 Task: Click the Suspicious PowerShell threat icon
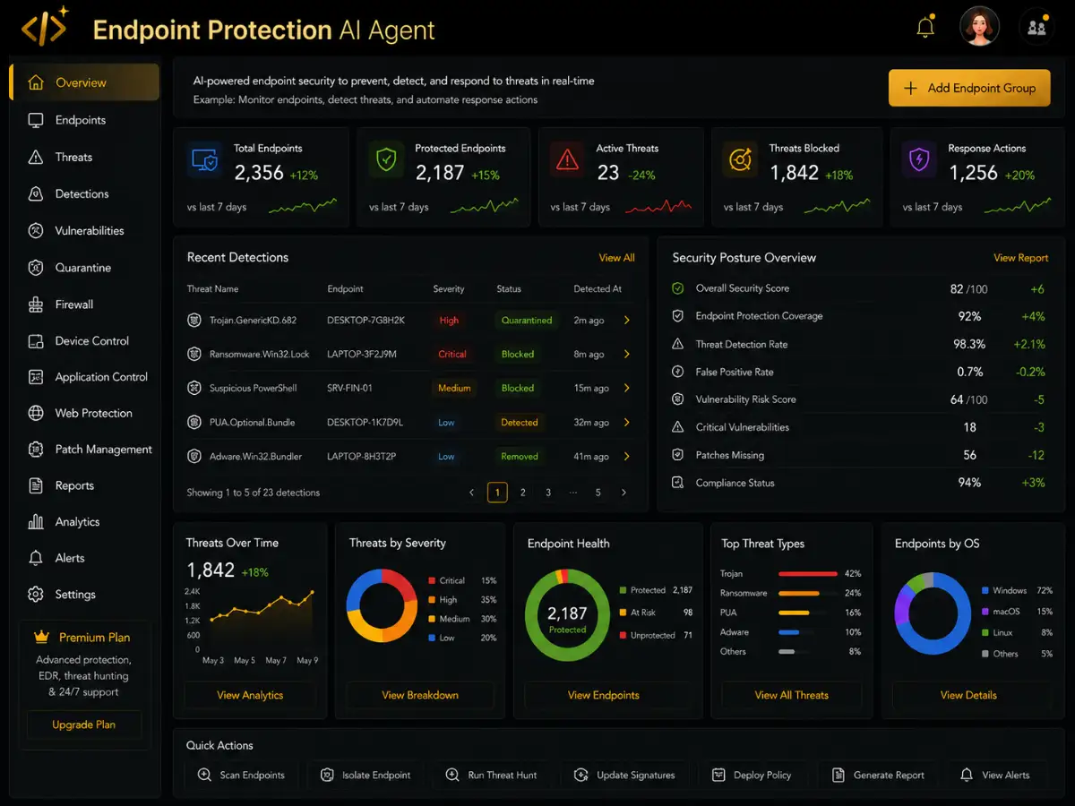tap(193, 388)
